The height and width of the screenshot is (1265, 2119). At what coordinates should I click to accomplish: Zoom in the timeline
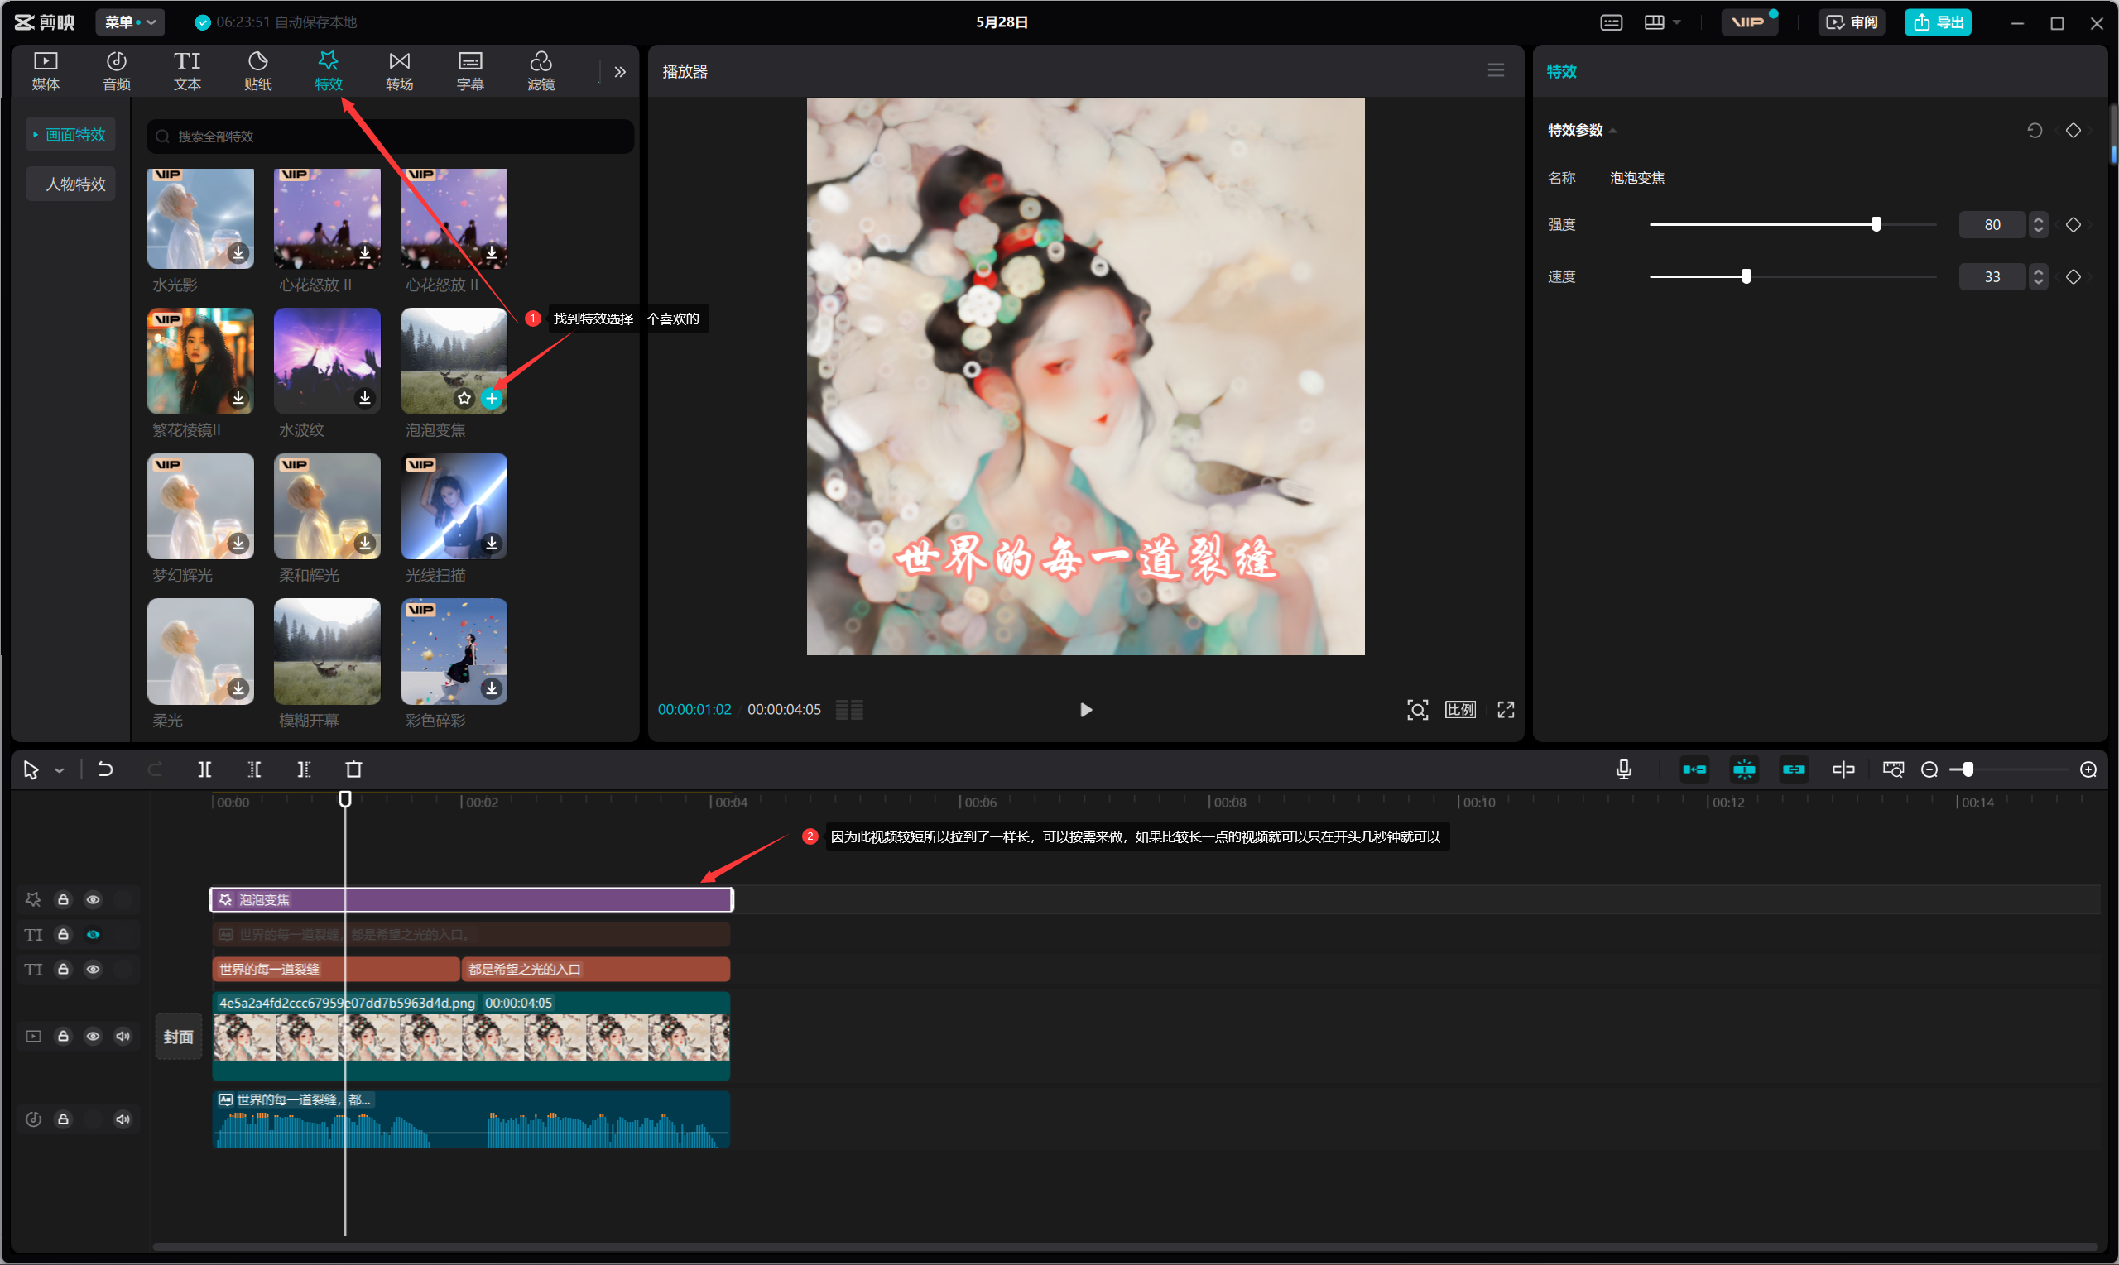point(2088,769)
